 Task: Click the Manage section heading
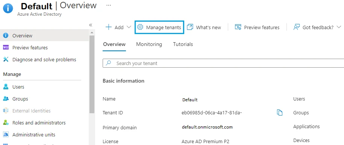point(12,74)
